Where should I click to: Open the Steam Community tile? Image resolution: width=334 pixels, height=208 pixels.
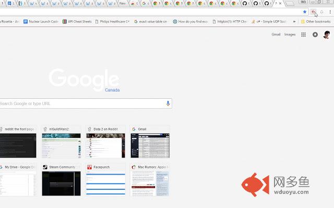pyautogui.click(x=61, y=180)
